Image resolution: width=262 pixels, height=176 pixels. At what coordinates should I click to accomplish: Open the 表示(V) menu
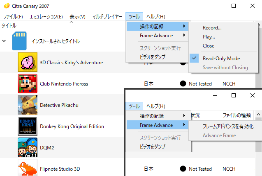[x=77, y=17]
